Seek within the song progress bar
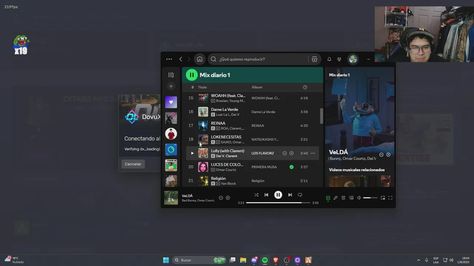Screen dimensions: 474x266 (278, 202)
